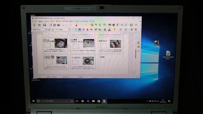Open the 書式(O) menu
The image size is (203, 114).
pos(58,21)
